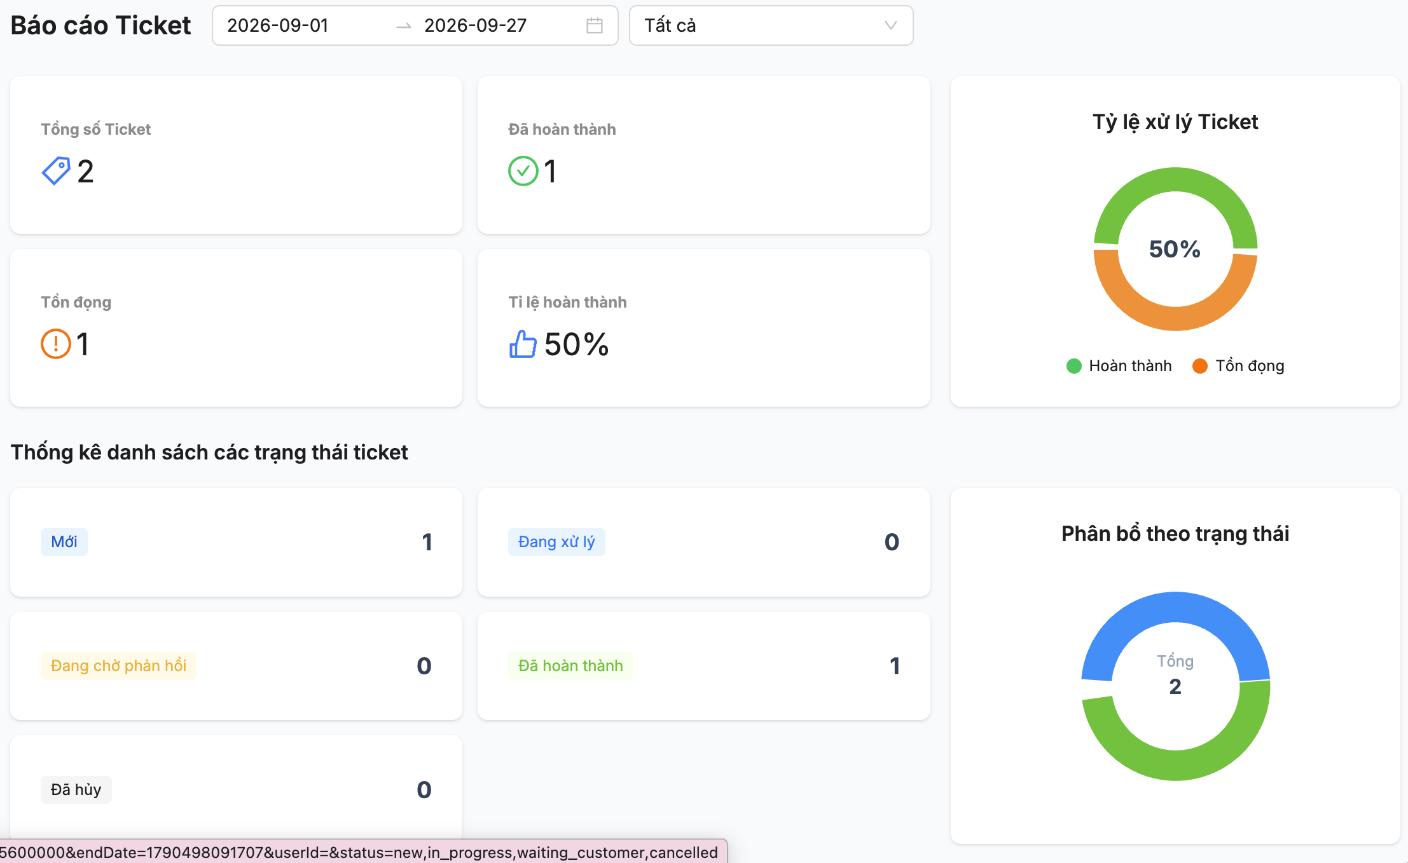Viewport: 1408px width, 863px height.
Task: Open the Đã hủy status card
Action: pos(236,788)
